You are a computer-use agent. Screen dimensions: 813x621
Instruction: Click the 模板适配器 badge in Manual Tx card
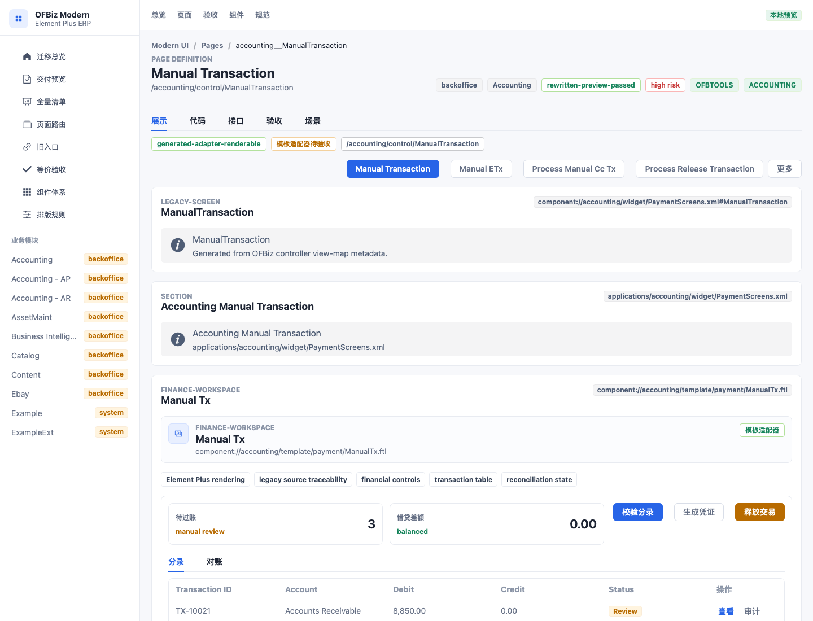click(762, 430)
